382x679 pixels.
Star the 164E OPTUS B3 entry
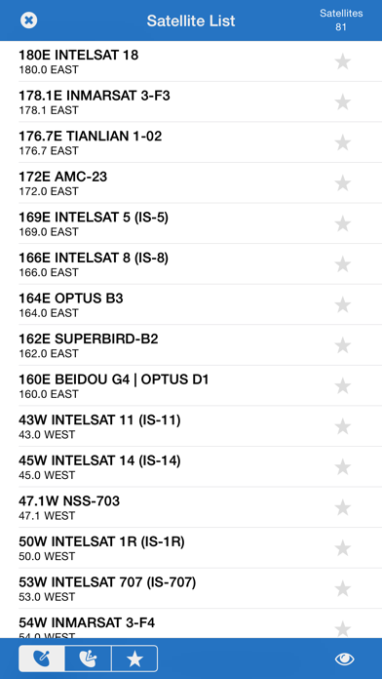343,304
